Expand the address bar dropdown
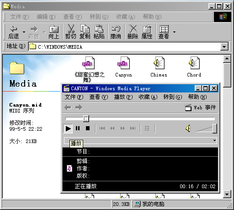This screenshot has height=210, width=234. 224,47
